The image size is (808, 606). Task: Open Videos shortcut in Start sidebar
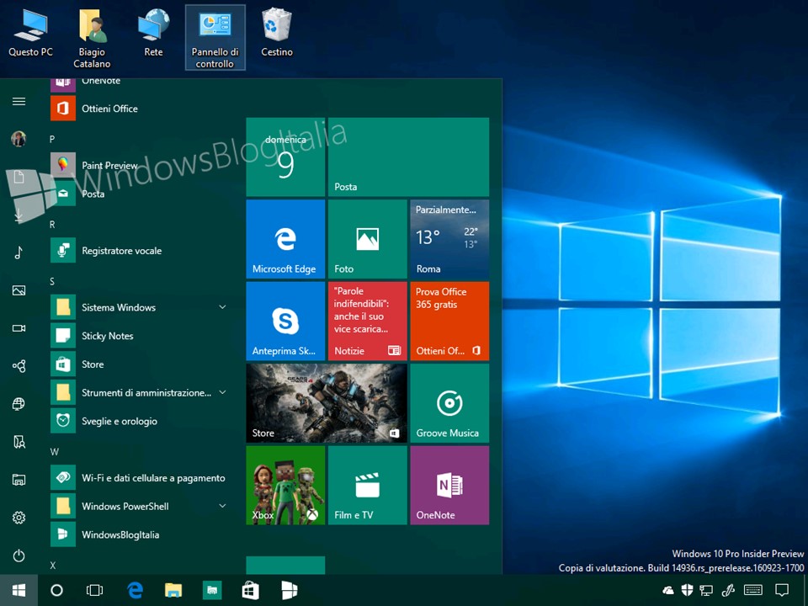point(19,328)
